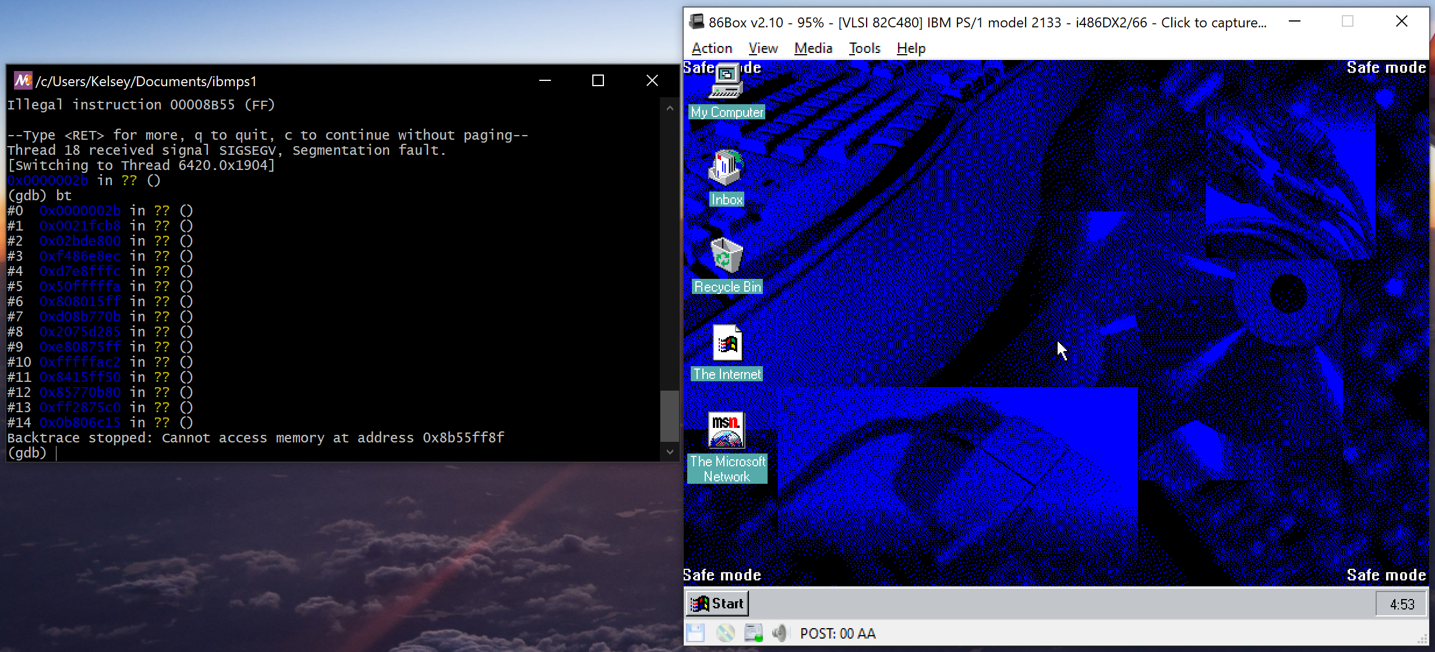1435x652 pixels.
Task: Click the hard disk activity status icon
Action: pyautogui.click(x=753, y=633)
